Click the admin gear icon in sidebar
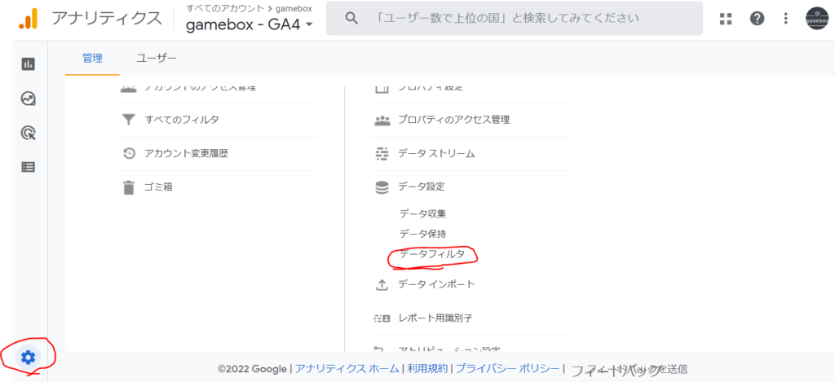 (x=29, y=357)
